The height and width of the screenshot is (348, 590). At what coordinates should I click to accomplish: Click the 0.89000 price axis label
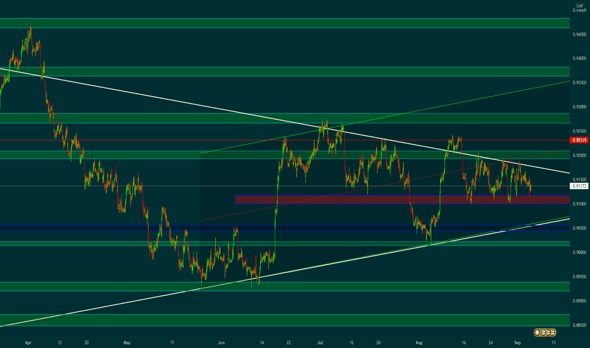coord(579,301)
